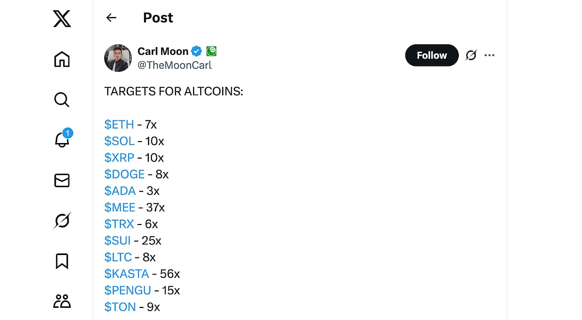This screenshot has width=582, height=320.
Task: Open Notifications with the bell icon
Action: (x=62, y=141)
